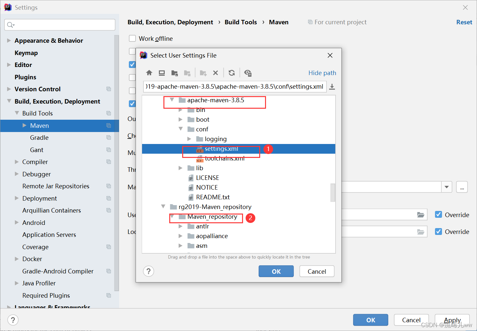Refresh the file tree
Viewport: 477px width, 331px height.
(232, 73)
